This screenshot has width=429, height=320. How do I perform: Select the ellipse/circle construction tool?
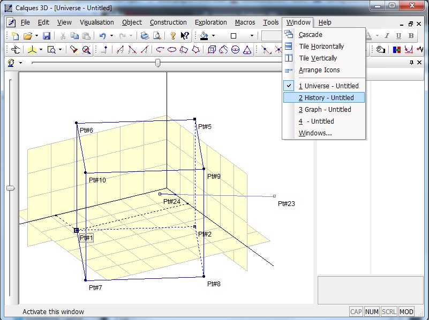[x=172, y=50]
